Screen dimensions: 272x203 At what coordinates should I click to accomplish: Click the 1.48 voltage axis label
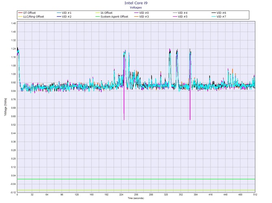13,23
